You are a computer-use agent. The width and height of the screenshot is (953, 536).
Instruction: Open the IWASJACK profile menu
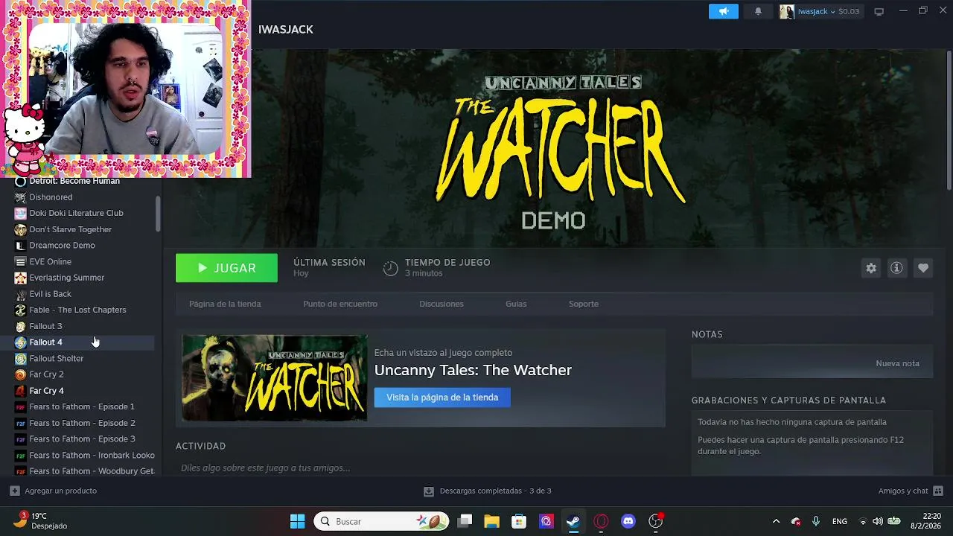[x=286, y=29]
